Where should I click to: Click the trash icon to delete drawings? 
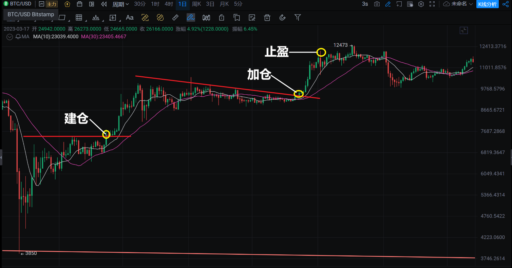coord(267,18)
